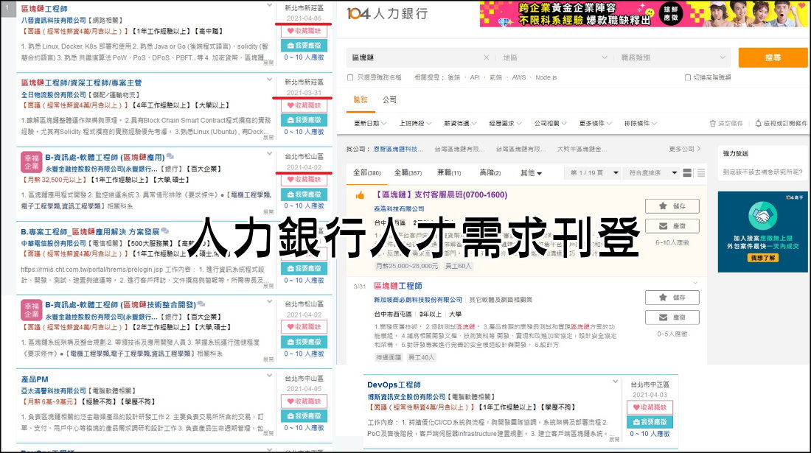Click chat bubble icon beside 區塊鏈技術整合開發 title
The image size is (811, 453).
201,304
